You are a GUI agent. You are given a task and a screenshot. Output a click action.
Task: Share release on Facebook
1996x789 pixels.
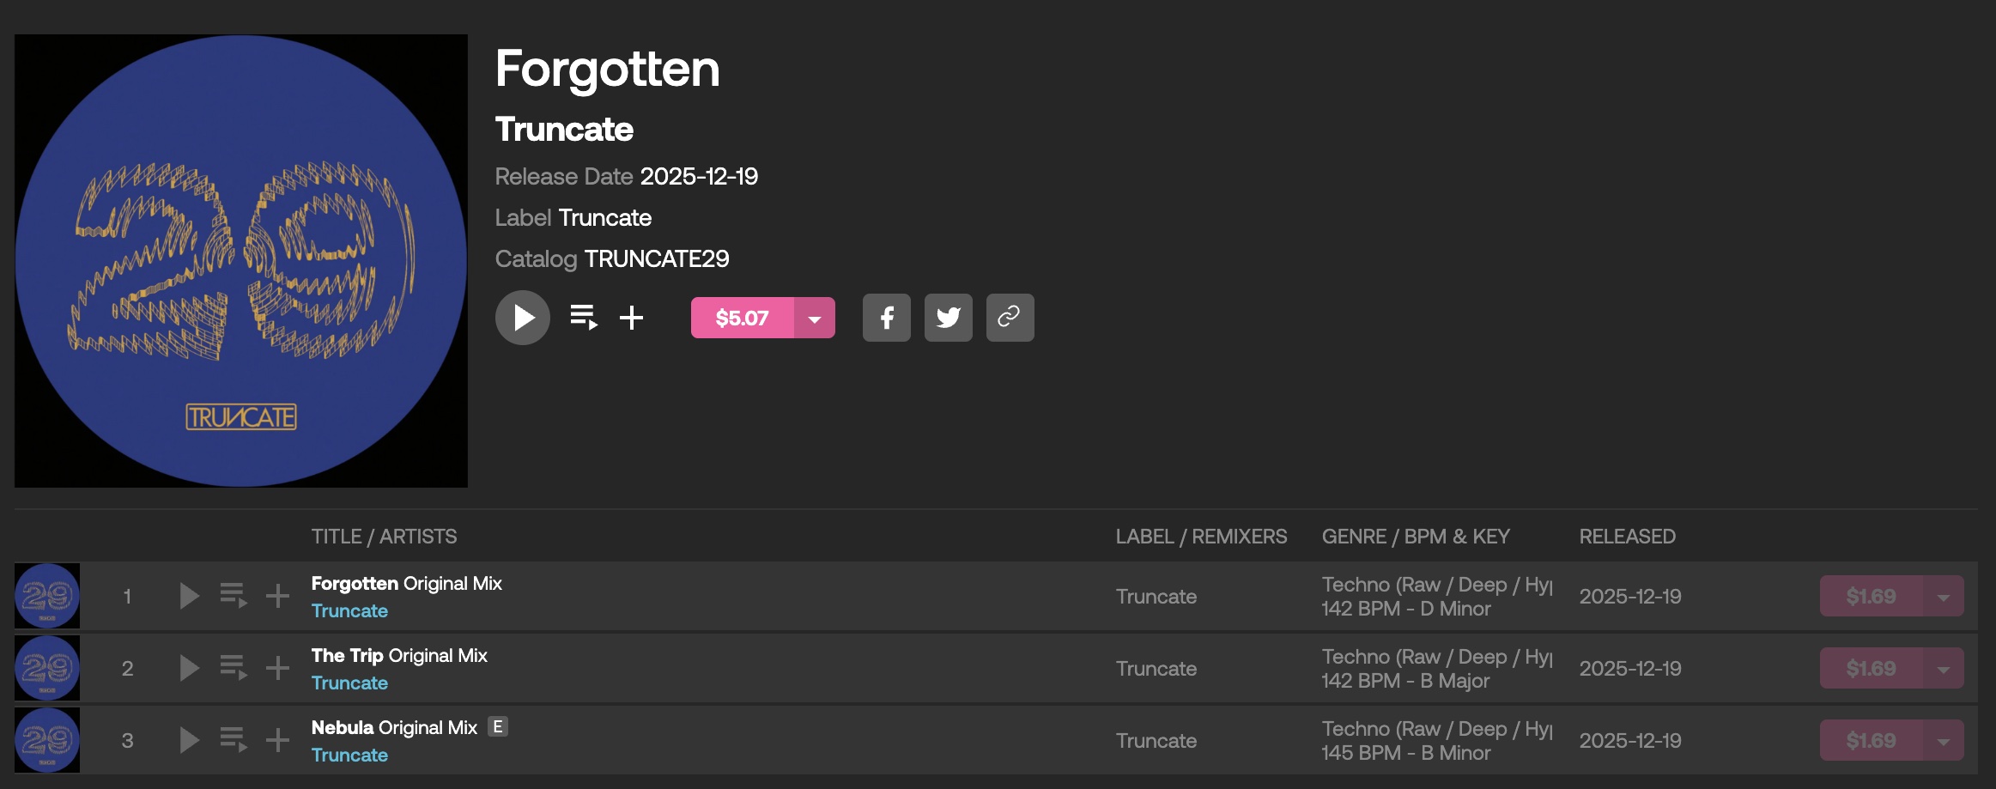pyautogui.click(x=886, y=318)
